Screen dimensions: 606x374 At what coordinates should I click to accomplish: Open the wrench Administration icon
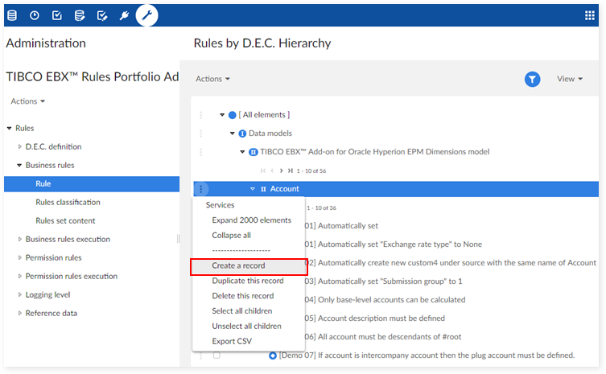click(x=146, y=15)
